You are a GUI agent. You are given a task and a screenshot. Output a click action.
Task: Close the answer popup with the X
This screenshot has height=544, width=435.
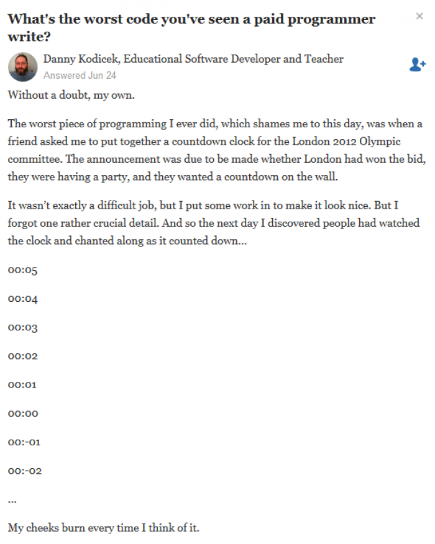pyautogui.click(x=419, y=16)
